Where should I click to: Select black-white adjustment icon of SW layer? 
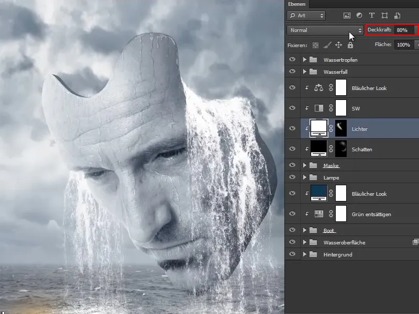tap(318, 108)
